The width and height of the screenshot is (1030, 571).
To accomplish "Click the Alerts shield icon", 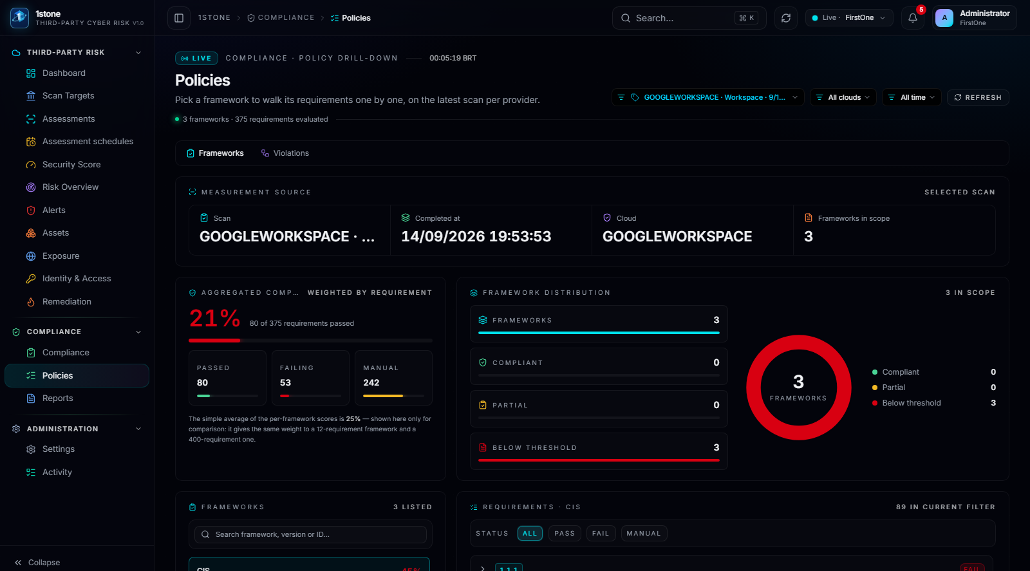I will 31,211.
